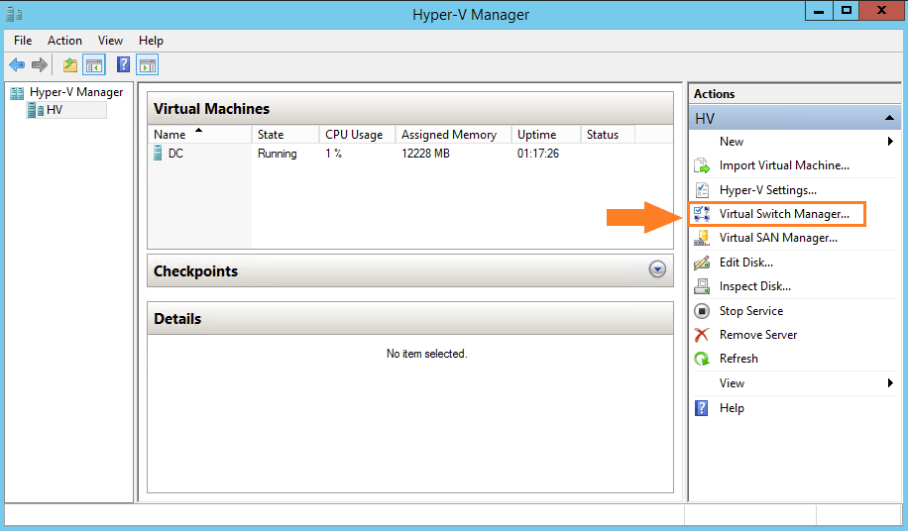Image resolution: width=908 pixels, height=531 pixels.
Task: Maximize the Hyper-V Manager window
Action: pyautogui.click(x=846, y=11)
